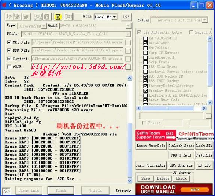Viewport: 215px width, 196px height.
Task: Click the actions list scroll-up arrow
Action: [x=210, y=39]
